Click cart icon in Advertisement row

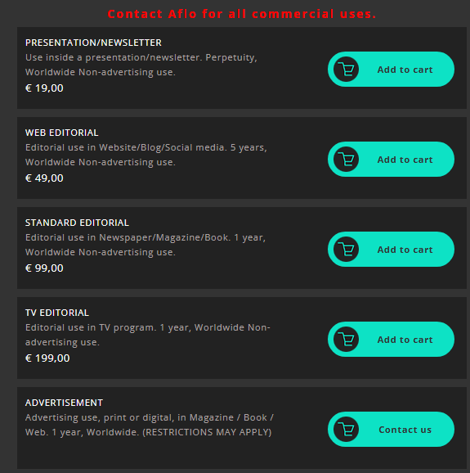(x=346, y=430)
